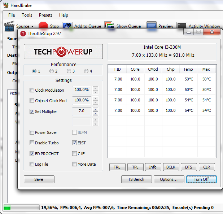Click Add to Queue picture icon
The width and height of the screenshot is (223, 214).
coord(67,26)
